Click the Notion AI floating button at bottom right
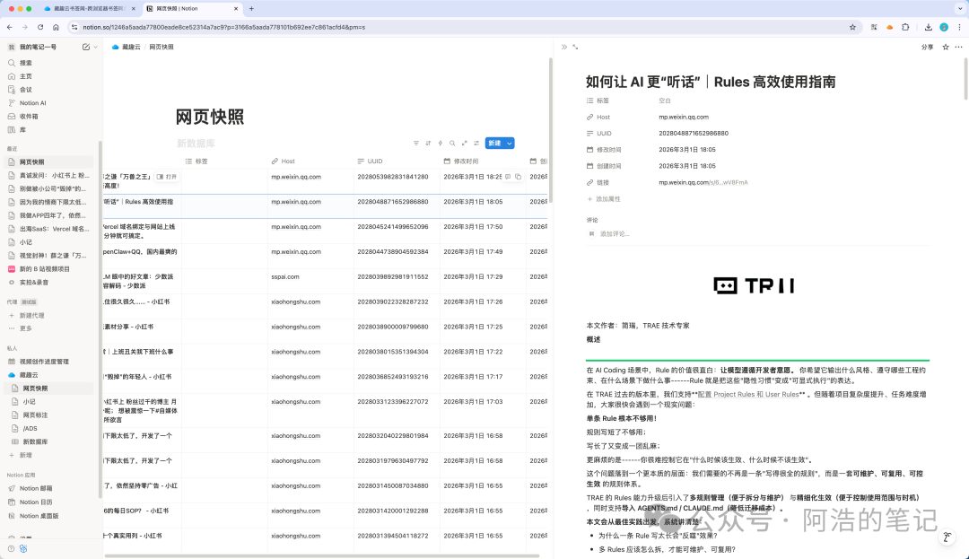This screenshot has width=969, height=559. 947,537
